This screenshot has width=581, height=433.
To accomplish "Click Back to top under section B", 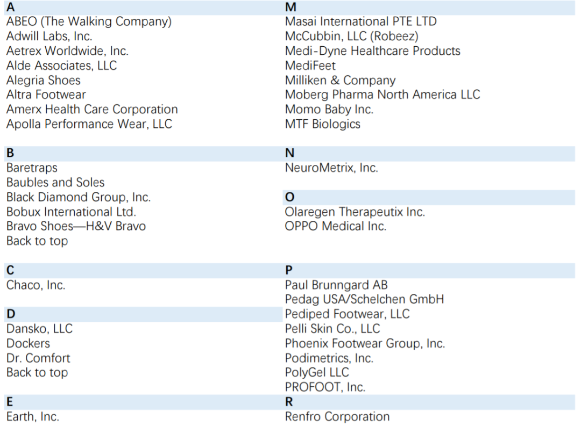I will (x=37, y=241).
